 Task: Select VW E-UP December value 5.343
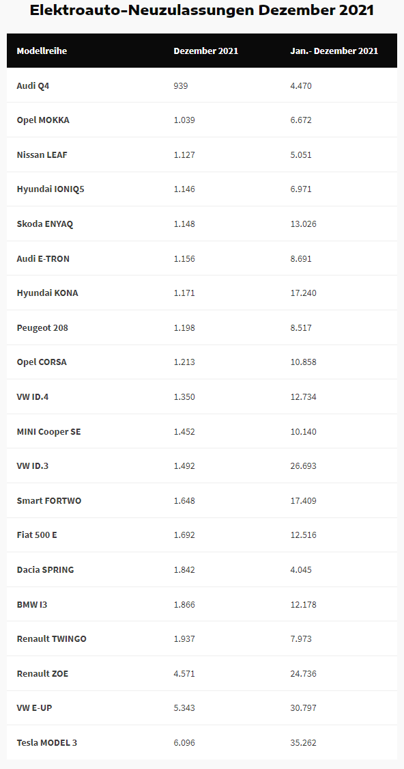click(x=184, y=708)
